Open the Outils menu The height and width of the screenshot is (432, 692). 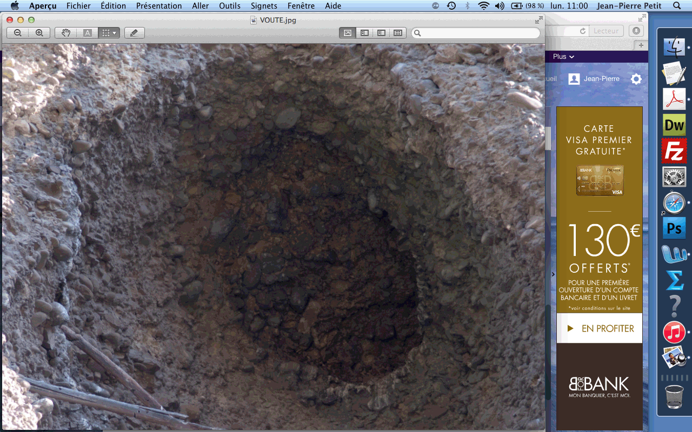tap(230, 6)
